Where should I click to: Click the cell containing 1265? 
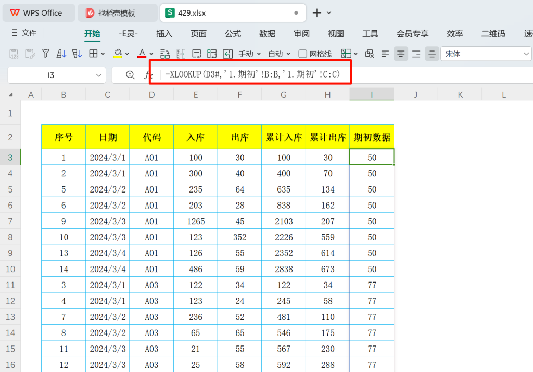coord(196,221)
